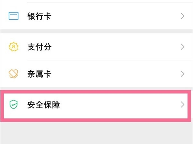Tap the 亲属卡 text label

click(39, 74)
